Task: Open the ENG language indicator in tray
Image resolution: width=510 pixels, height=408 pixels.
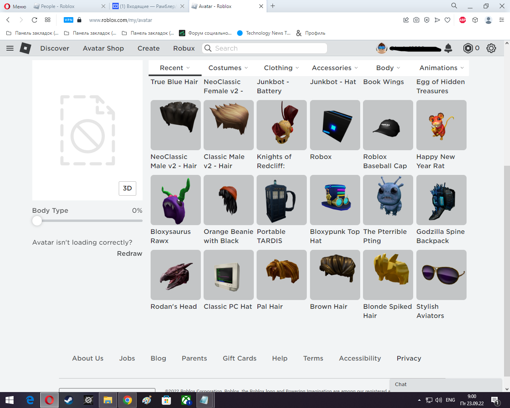Action: 450,400
